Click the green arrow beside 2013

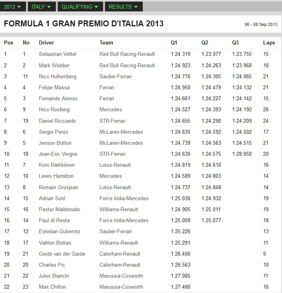[x=19, y=7]
